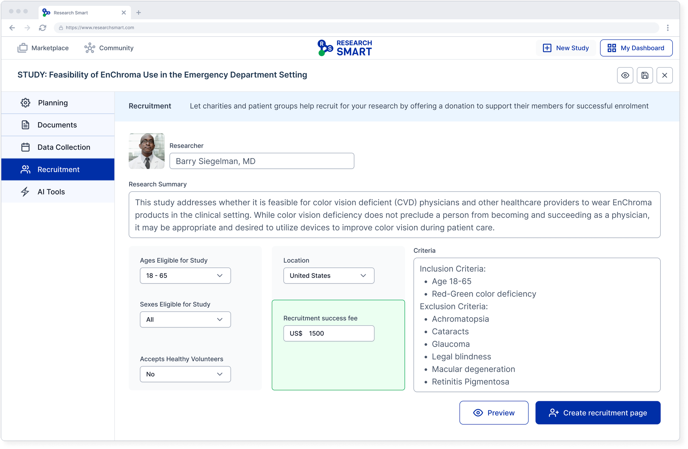Open browser three-dot menu
The height and width of the screenshot is (449, 688).
click(x=667, y=28)
